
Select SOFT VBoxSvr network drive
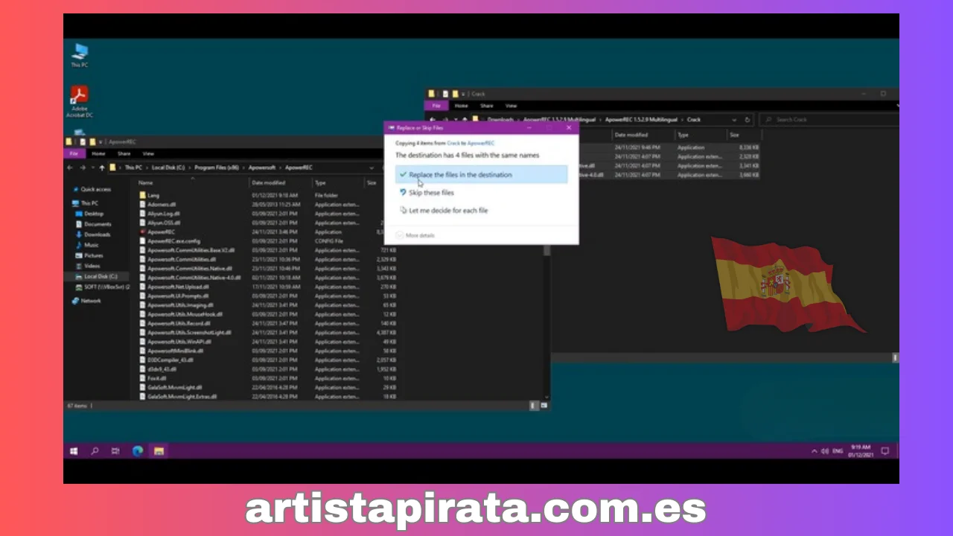(102, 287)
